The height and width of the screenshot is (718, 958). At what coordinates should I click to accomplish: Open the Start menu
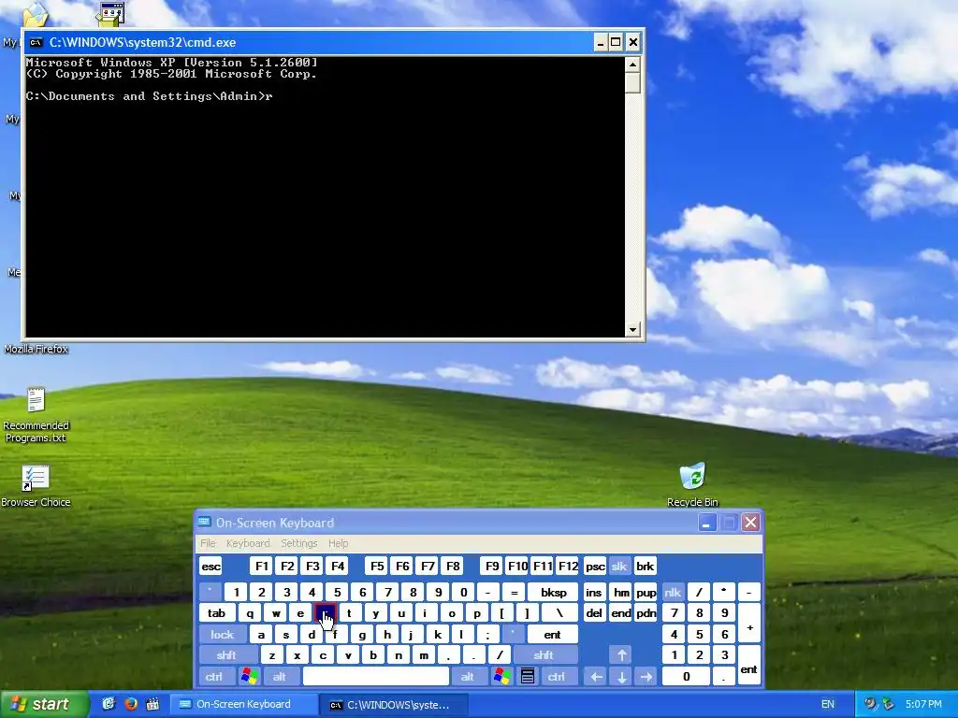coord(44,705)
